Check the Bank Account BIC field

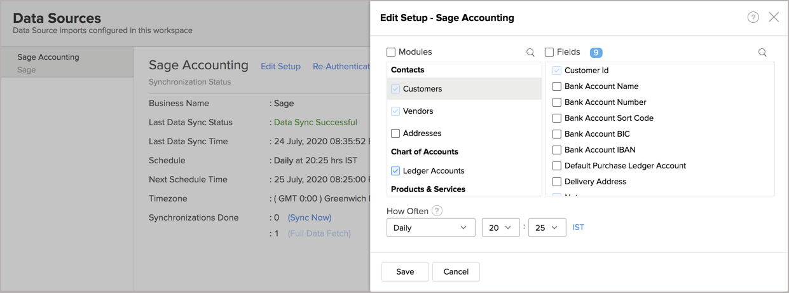[557, 134]
